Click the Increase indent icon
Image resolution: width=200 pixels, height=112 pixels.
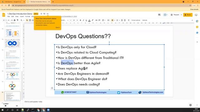click(125, 20)
